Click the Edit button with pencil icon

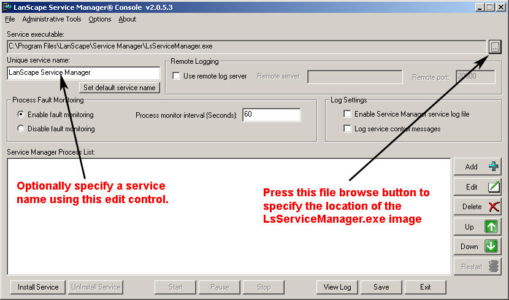tap(477, 187)
